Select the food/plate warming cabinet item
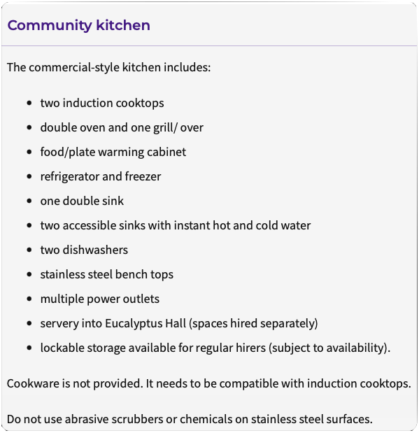Viewport: 419px width, 433px height. click(x=113, y=152)
